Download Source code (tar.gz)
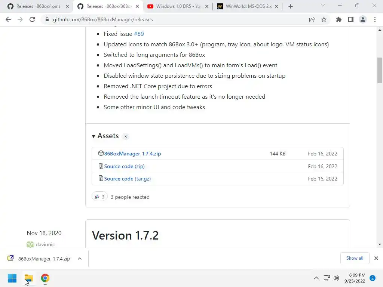Image resolution: width=383 pixels, height=287 pixels. point(127,179)
